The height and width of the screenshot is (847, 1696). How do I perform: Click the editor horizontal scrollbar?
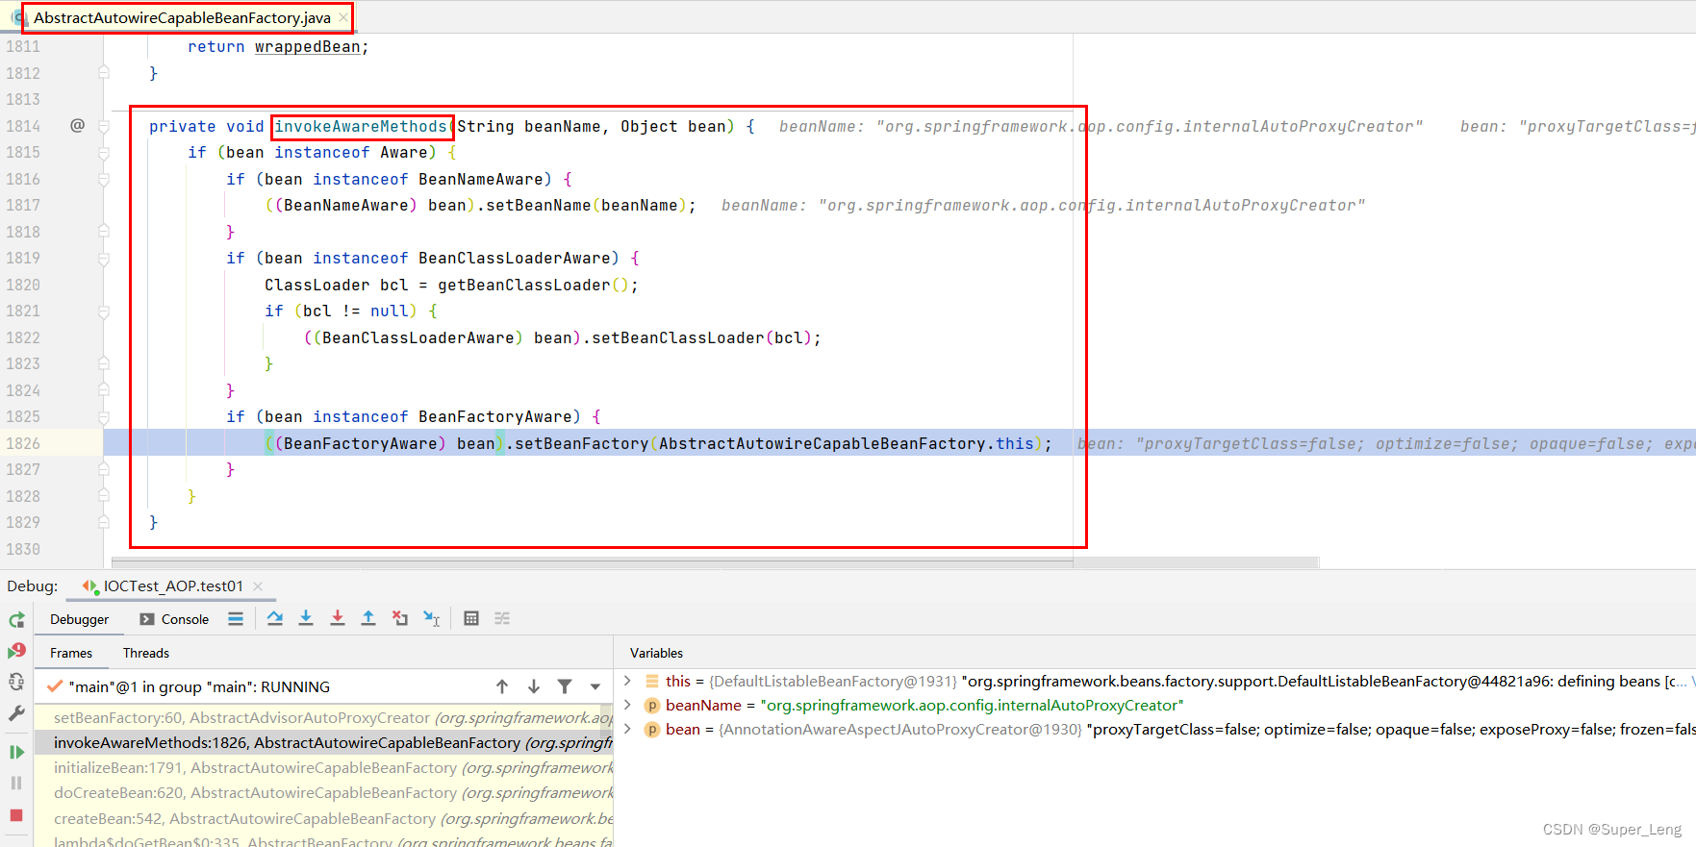(716, 562)
